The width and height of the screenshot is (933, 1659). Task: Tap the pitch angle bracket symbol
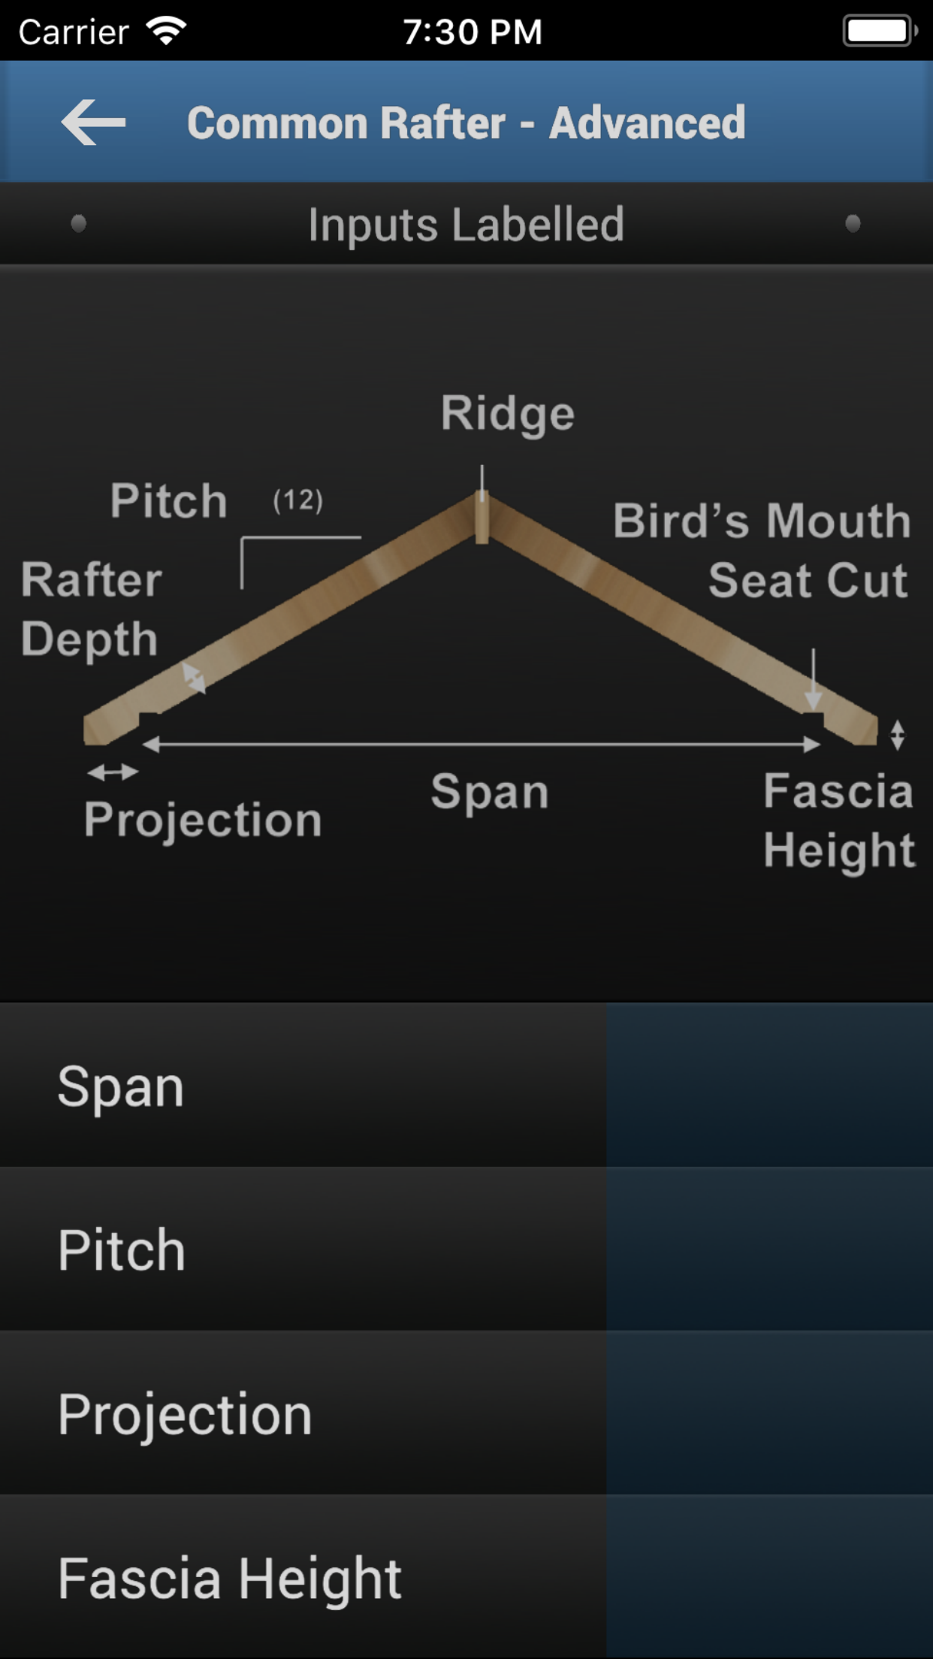coord(299,561)
